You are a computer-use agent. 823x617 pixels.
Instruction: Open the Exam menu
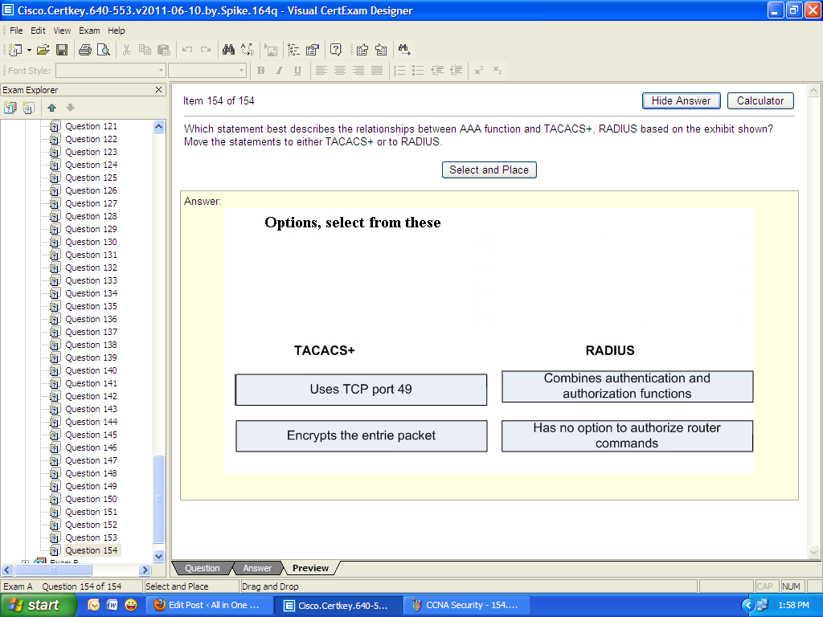coord(89,31)
